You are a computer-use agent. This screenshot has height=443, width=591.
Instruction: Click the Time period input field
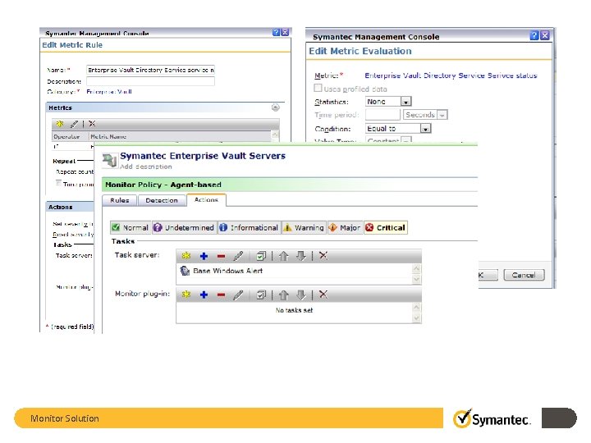coord(383,115)
